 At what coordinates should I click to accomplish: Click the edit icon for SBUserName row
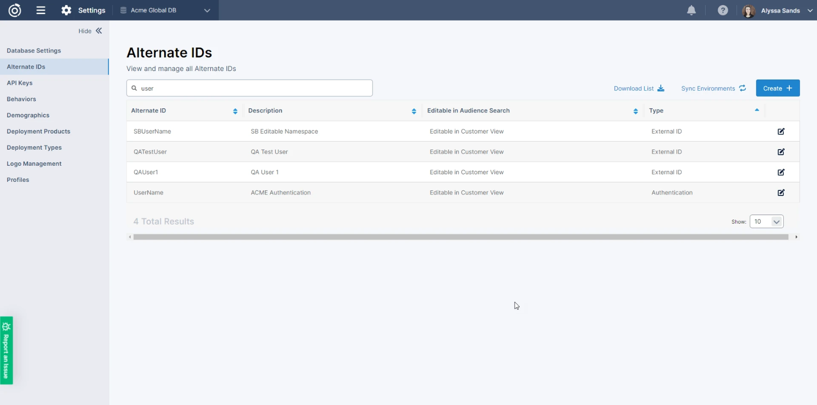click(x=781, y=131)
